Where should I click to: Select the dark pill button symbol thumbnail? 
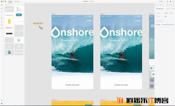(9, 33)
